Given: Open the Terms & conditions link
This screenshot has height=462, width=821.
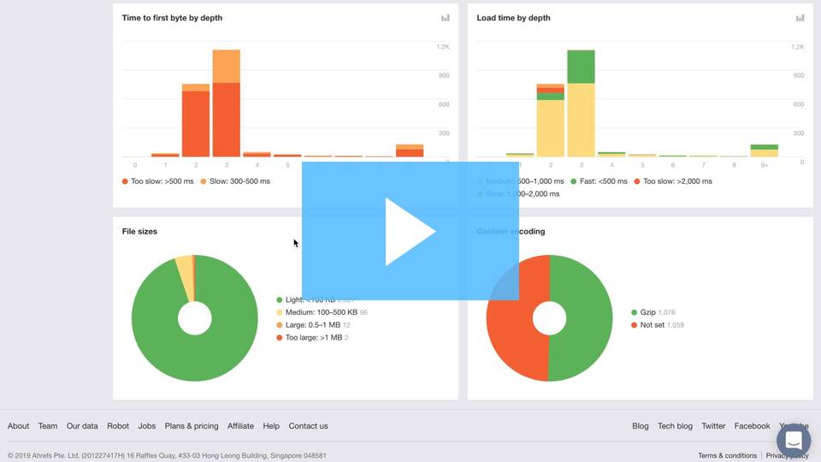Looking at the screenshot, I should click(727, 455).
